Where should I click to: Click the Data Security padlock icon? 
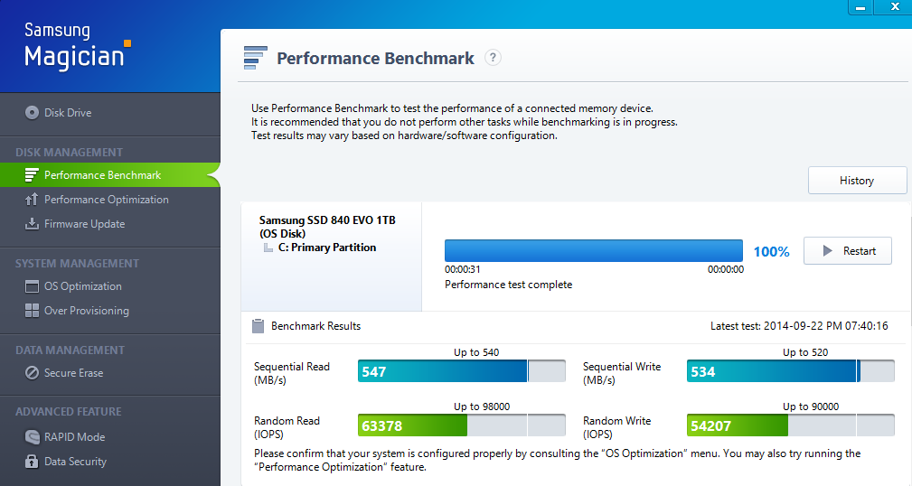pos(32,461)
